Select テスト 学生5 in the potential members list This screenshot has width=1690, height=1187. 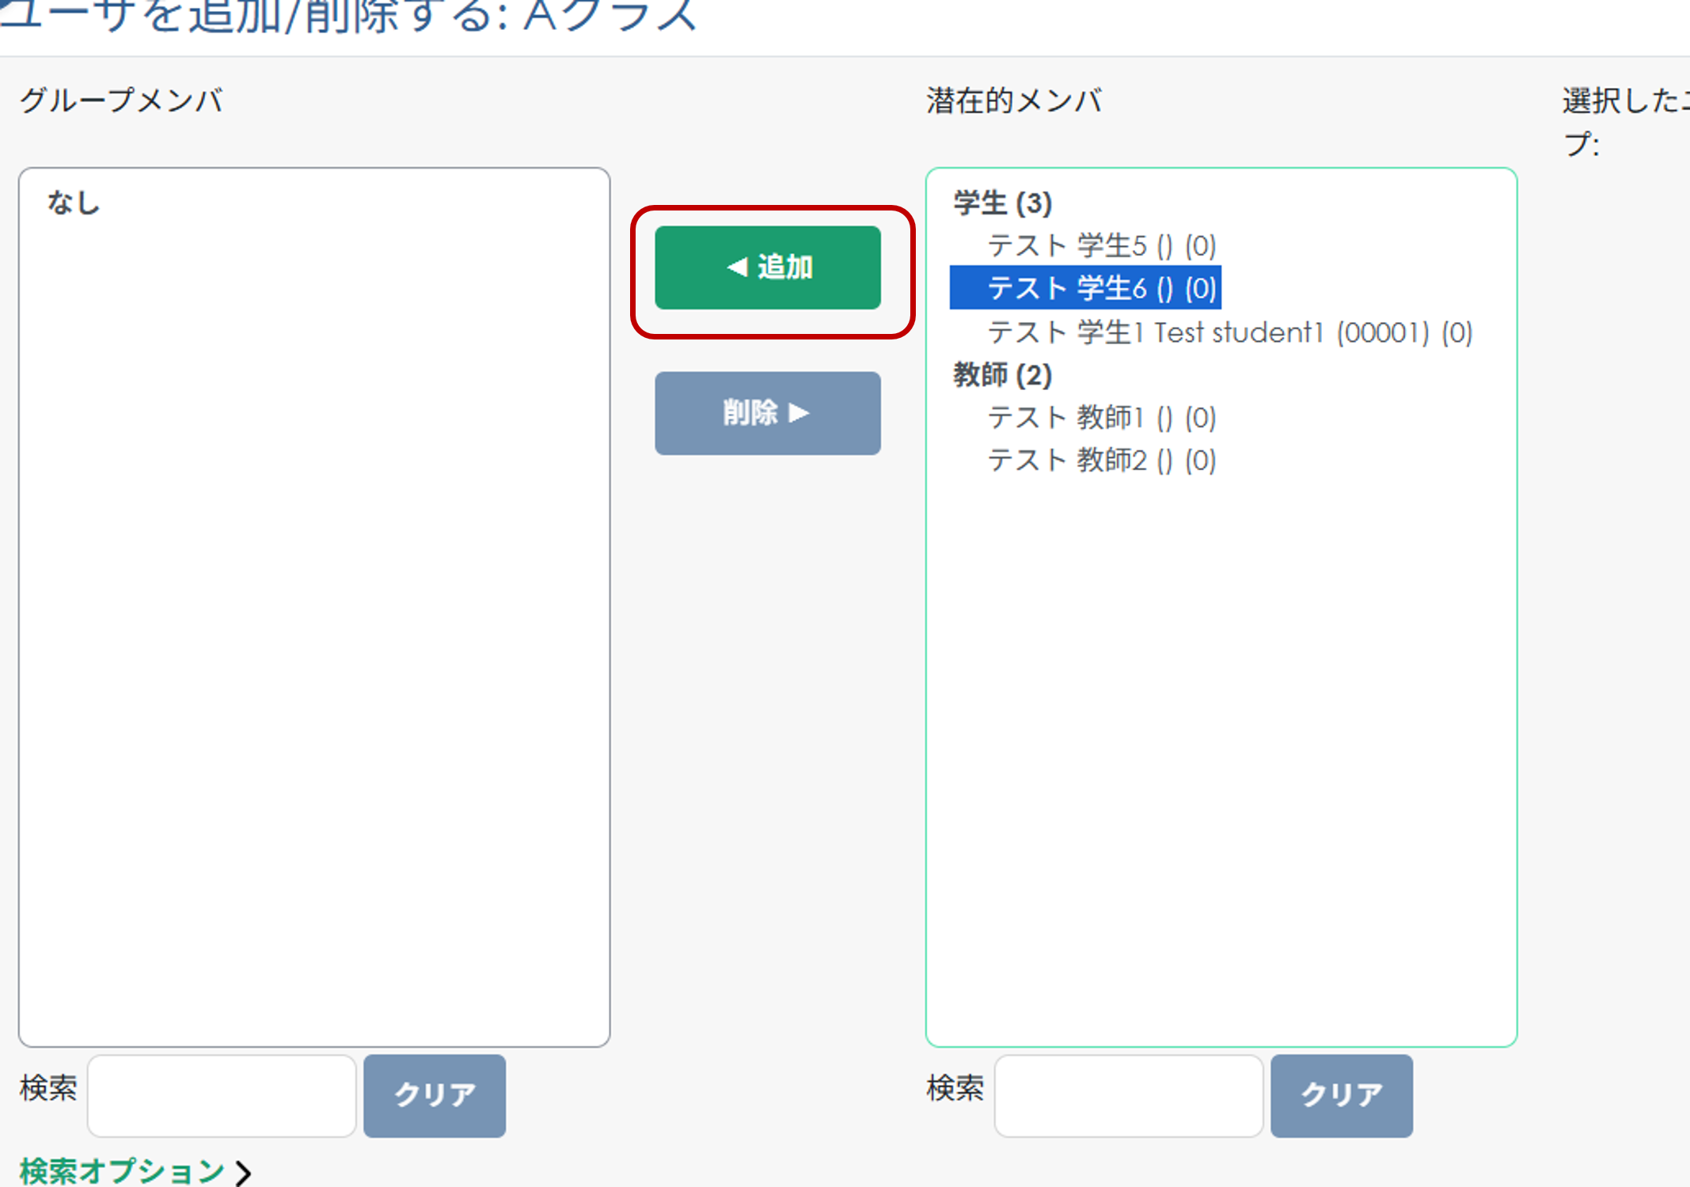tap(1100, 245)
